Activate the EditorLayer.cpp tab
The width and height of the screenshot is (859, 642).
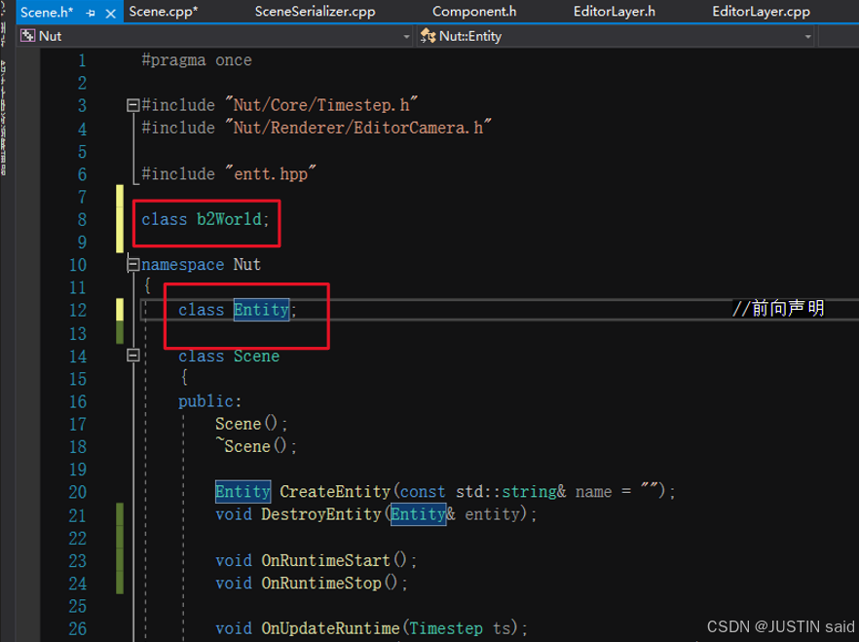tap(761, 12)
